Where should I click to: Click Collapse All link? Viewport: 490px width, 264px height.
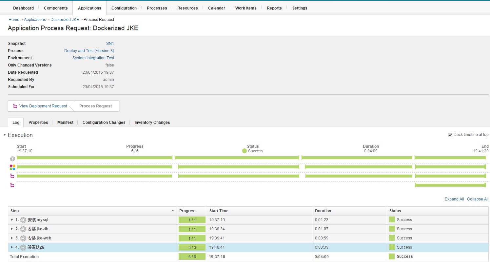(478, 199)
